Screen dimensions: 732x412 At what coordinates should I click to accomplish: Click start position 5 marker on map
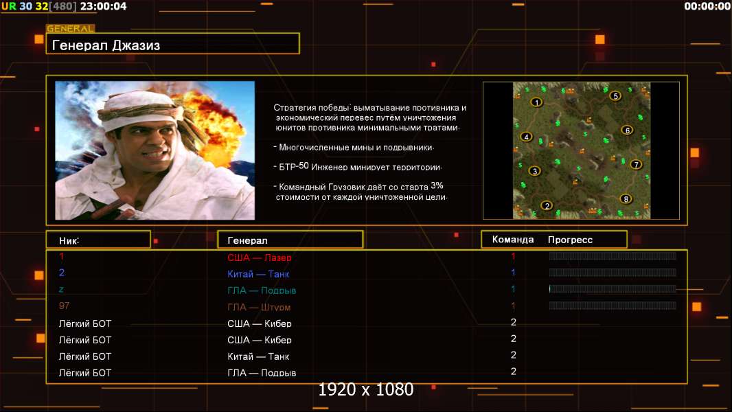615,96
